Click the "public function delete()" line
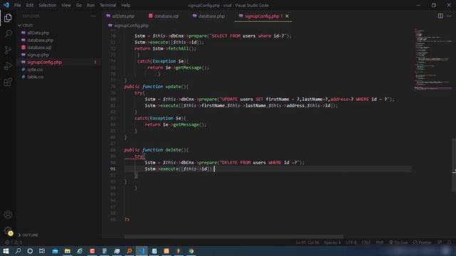This screenshot has width=456, height=256. point(157,150)
